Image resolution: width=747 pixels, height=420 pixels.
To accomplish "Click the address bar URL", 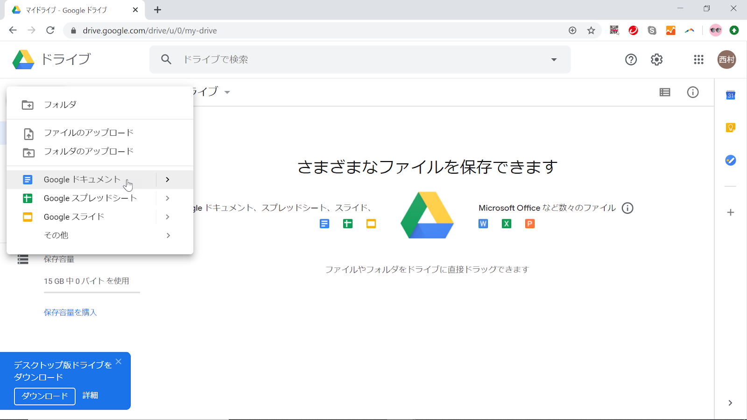I will pos(150,30).
